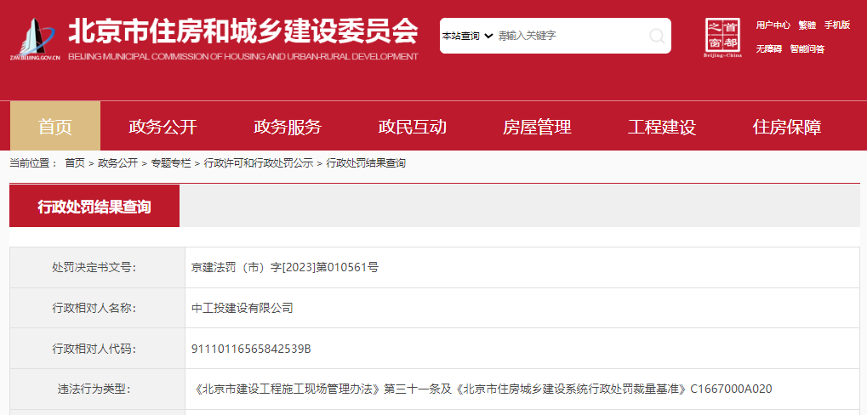867x415 pixels.
Task: Click decision number 京建法罚（市）字[2023]第010561号
Action: point(285,268)
